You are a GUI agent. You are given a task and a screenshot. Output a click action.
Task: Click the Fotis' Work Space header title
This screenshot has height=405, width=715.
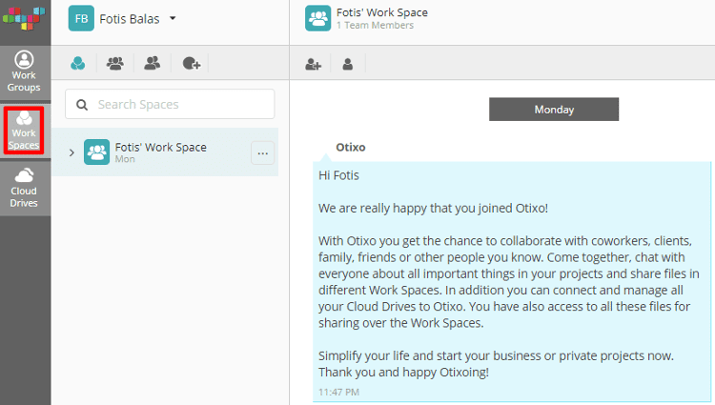pos(382,12)
